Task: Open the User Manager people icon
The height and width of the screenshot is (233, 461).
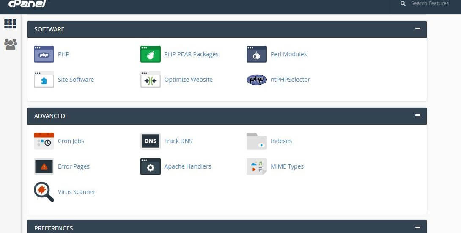Action: click(x=10, y=44)
